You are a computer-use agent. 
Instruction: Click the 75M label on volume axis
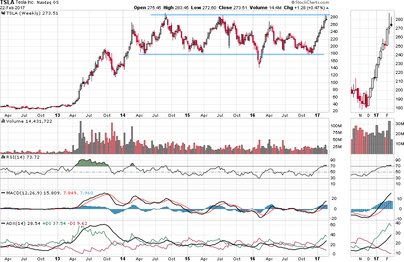point(337,133)
